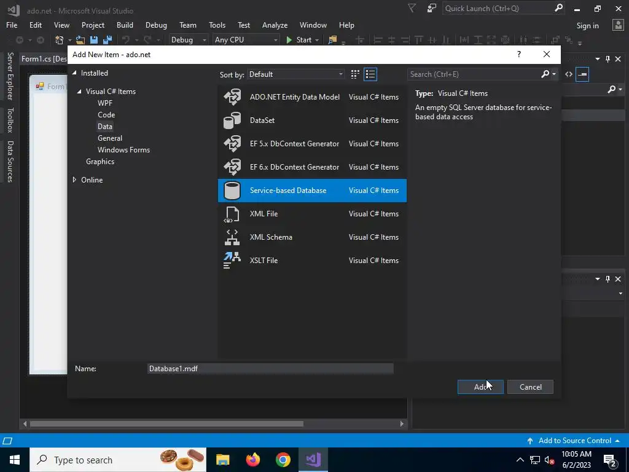Select the XML File template icon
The image size is (629, 472).
[232, 214]
